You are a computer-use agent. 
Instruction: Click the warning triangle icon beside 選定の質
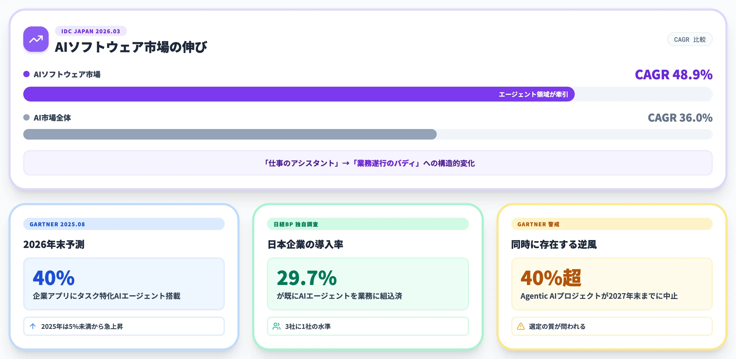pyautogui.click(x=521, y=326)
